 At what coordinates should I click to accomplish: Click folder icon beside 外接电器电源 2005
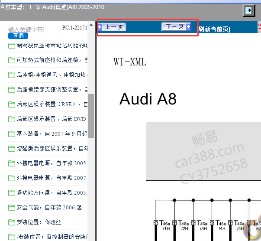click(12, 163)
